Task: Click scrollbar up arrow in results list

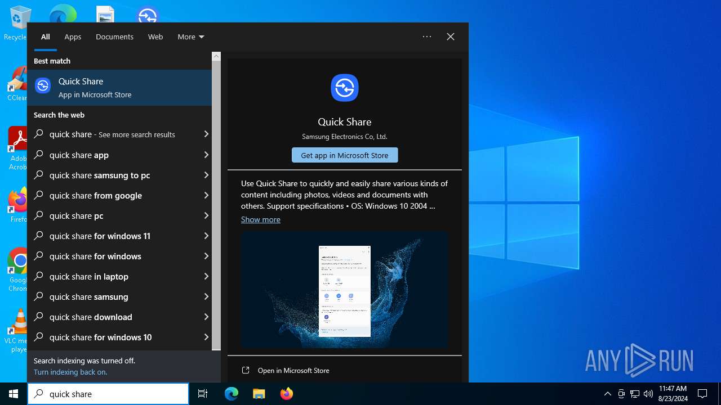Action: tap(216, 56)
